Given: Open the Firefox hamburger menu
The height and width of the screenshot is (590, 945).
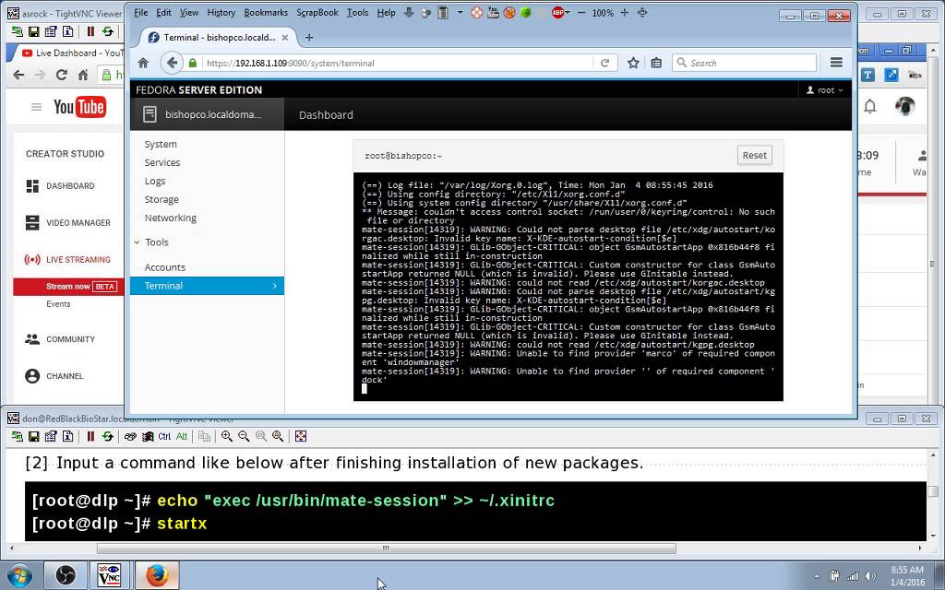Looking at the screenshot, I should point(836,63).
